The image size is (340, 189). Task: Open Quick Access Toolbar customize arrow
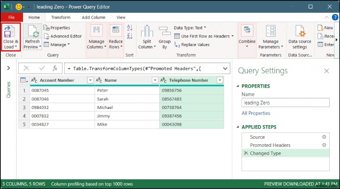(x=28, y=7)
